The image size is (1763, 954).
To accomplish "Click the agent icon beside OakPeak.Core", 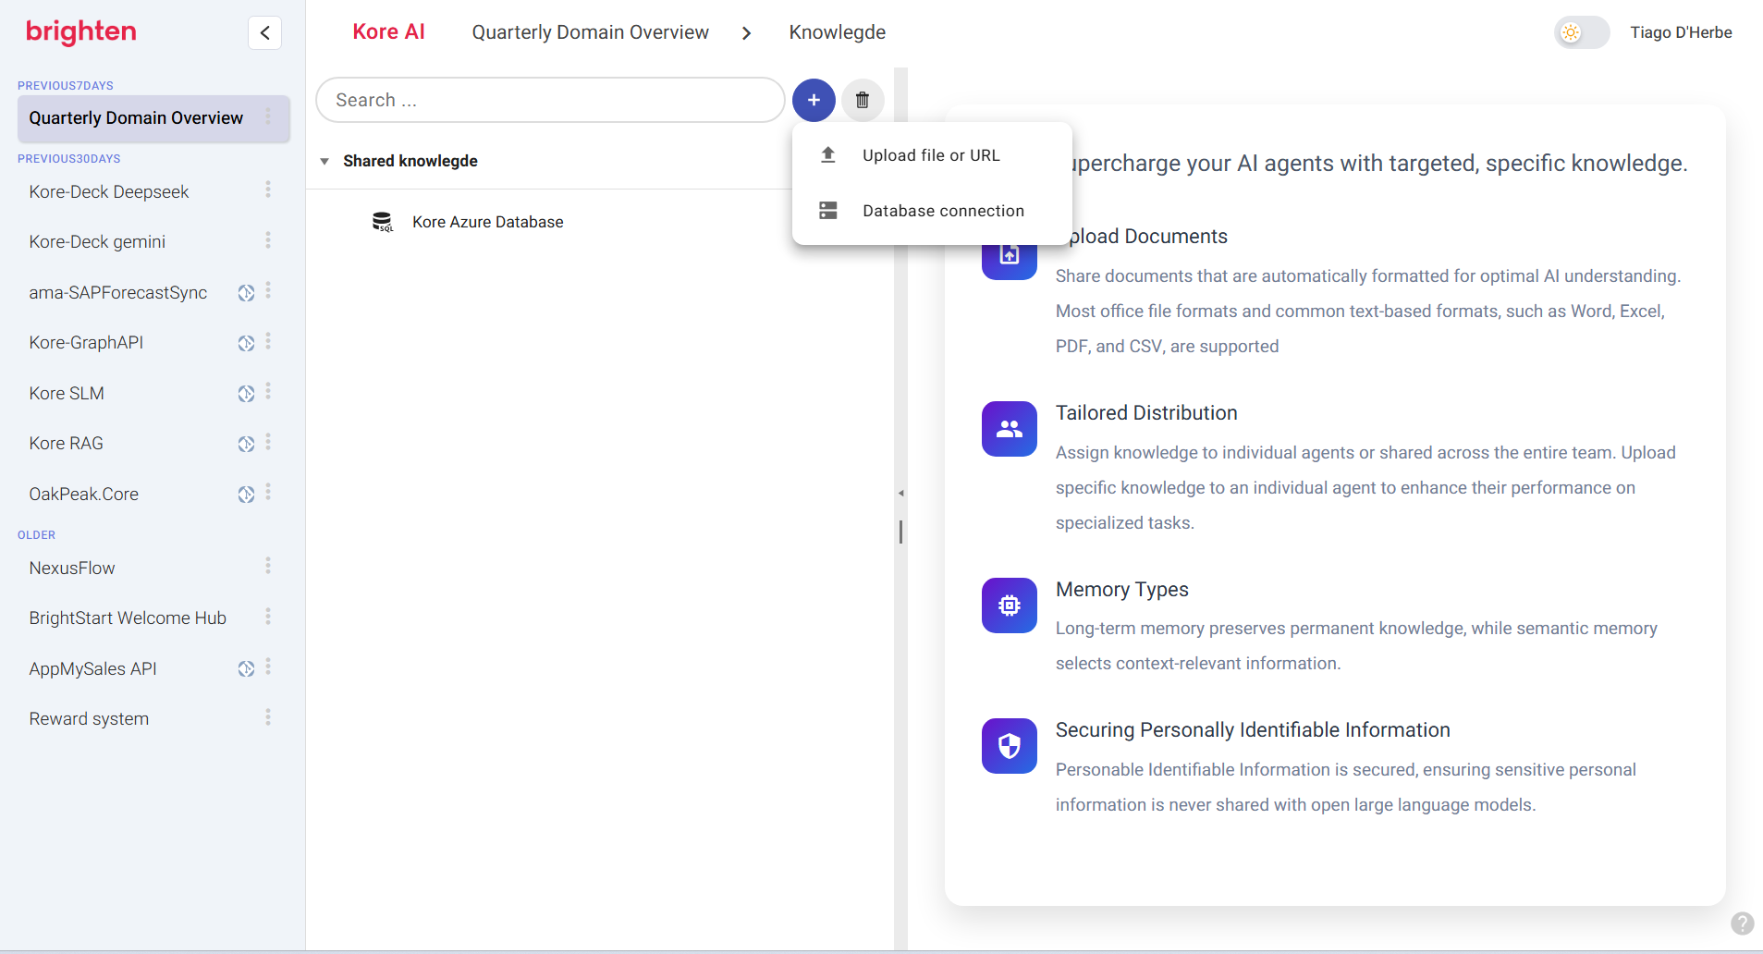I will click(246, 495).
